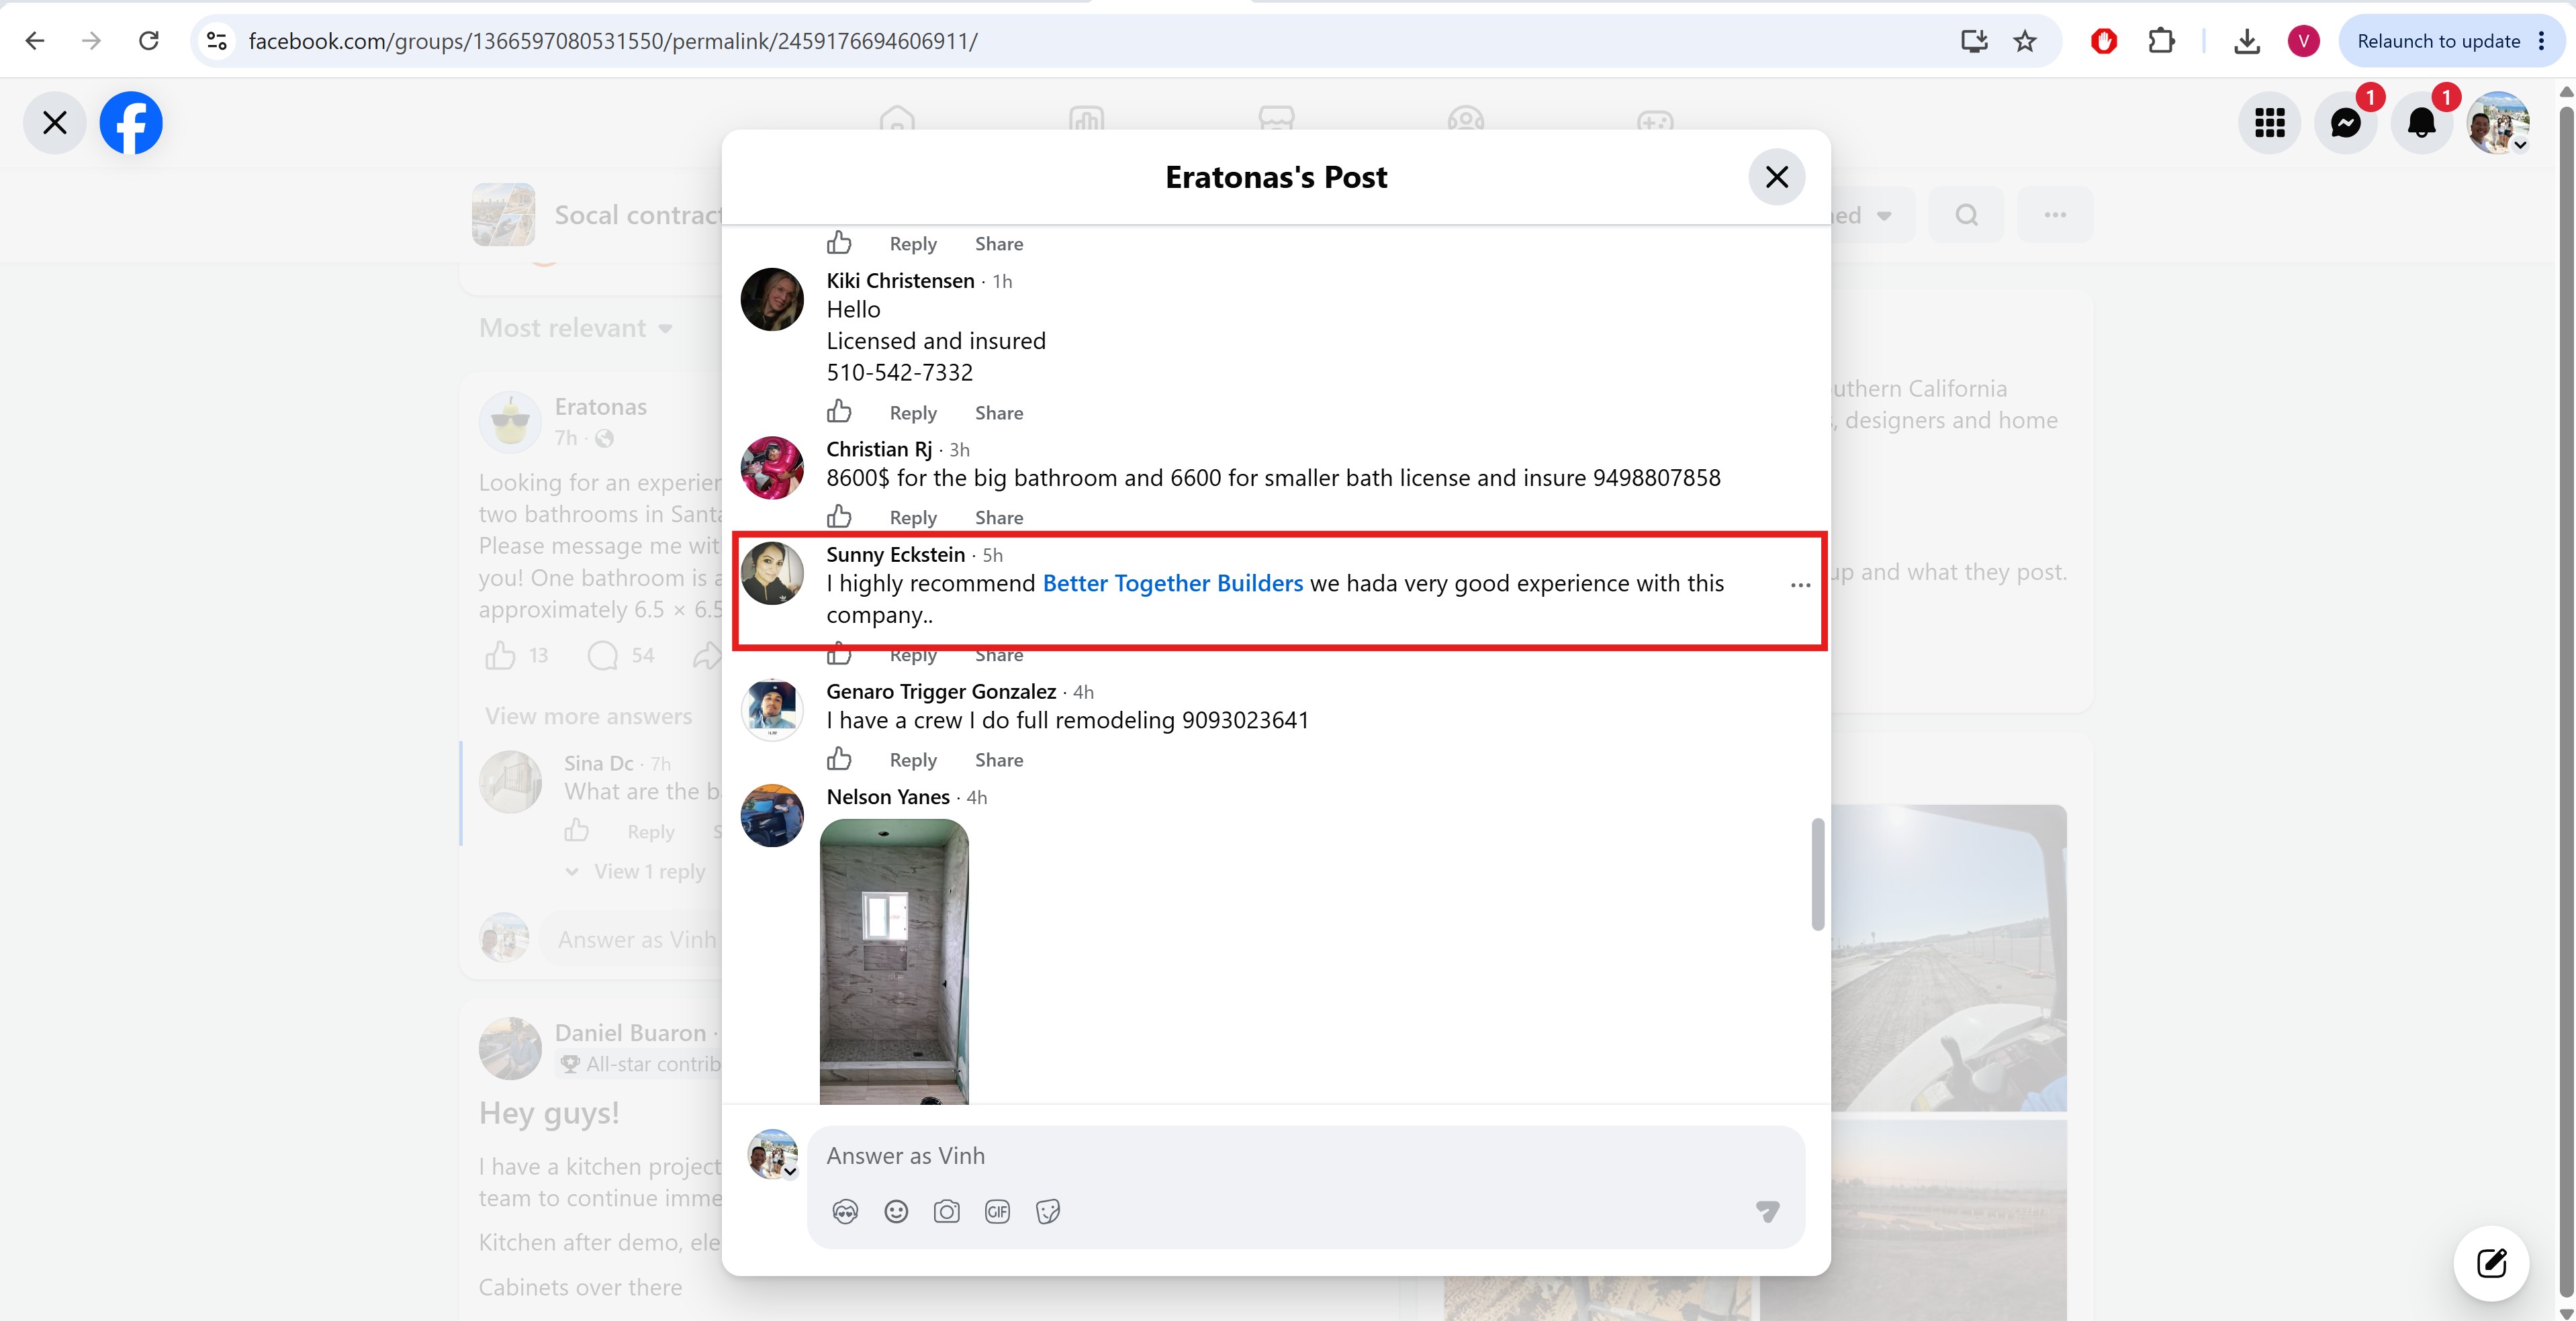Attach a photo with camera icon

[946, 1212]
